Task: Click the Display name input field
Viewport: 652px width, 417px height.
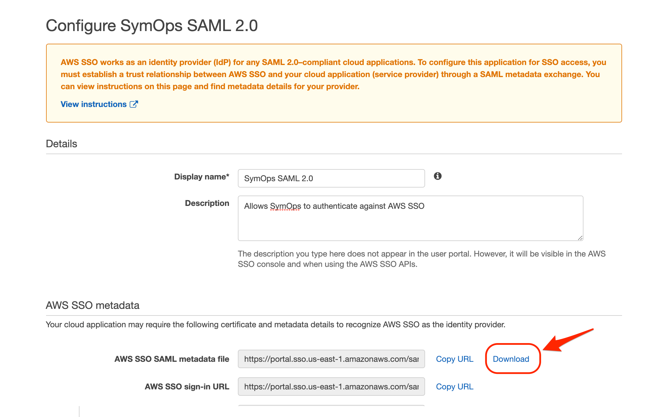Action: tap(331, 178)
